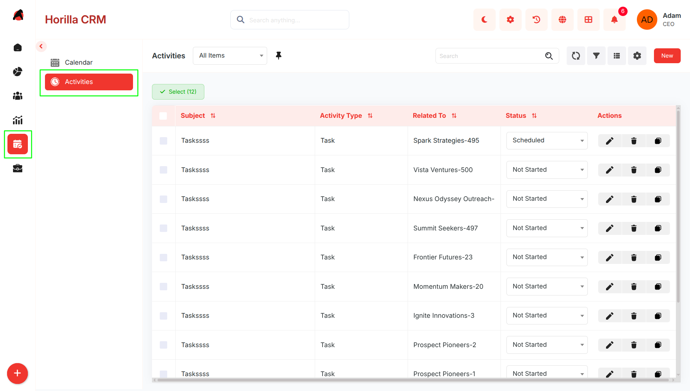Screen dimensions: 690x391
Task: Open notifications bell
Action: coord(614,20)
